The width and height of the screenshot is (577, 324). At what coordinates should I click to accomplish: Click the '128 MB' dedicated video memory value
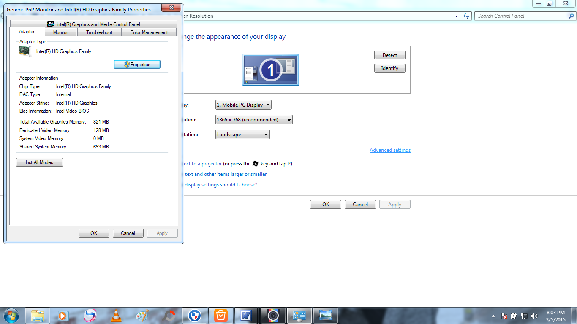tap(101, 130)
